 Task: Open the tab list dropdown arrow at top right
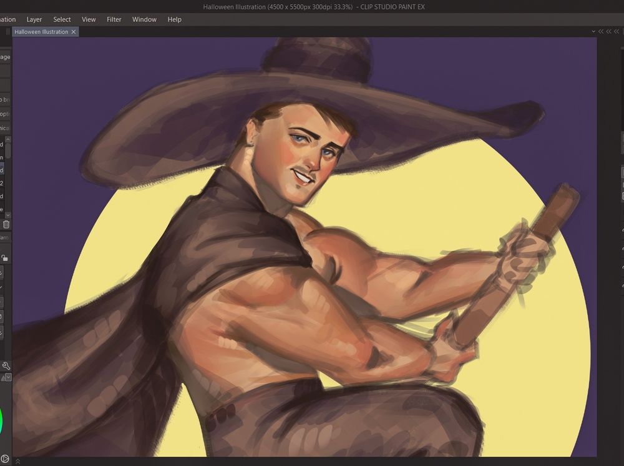(x=593, y=31)
